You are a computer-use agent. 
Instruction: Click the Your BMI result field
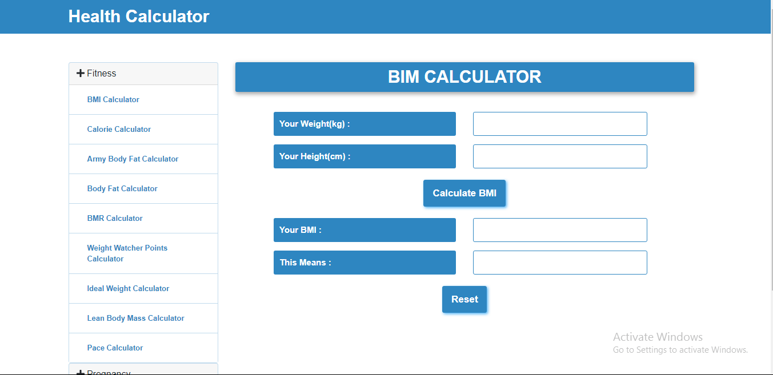(x=560, y=230)
